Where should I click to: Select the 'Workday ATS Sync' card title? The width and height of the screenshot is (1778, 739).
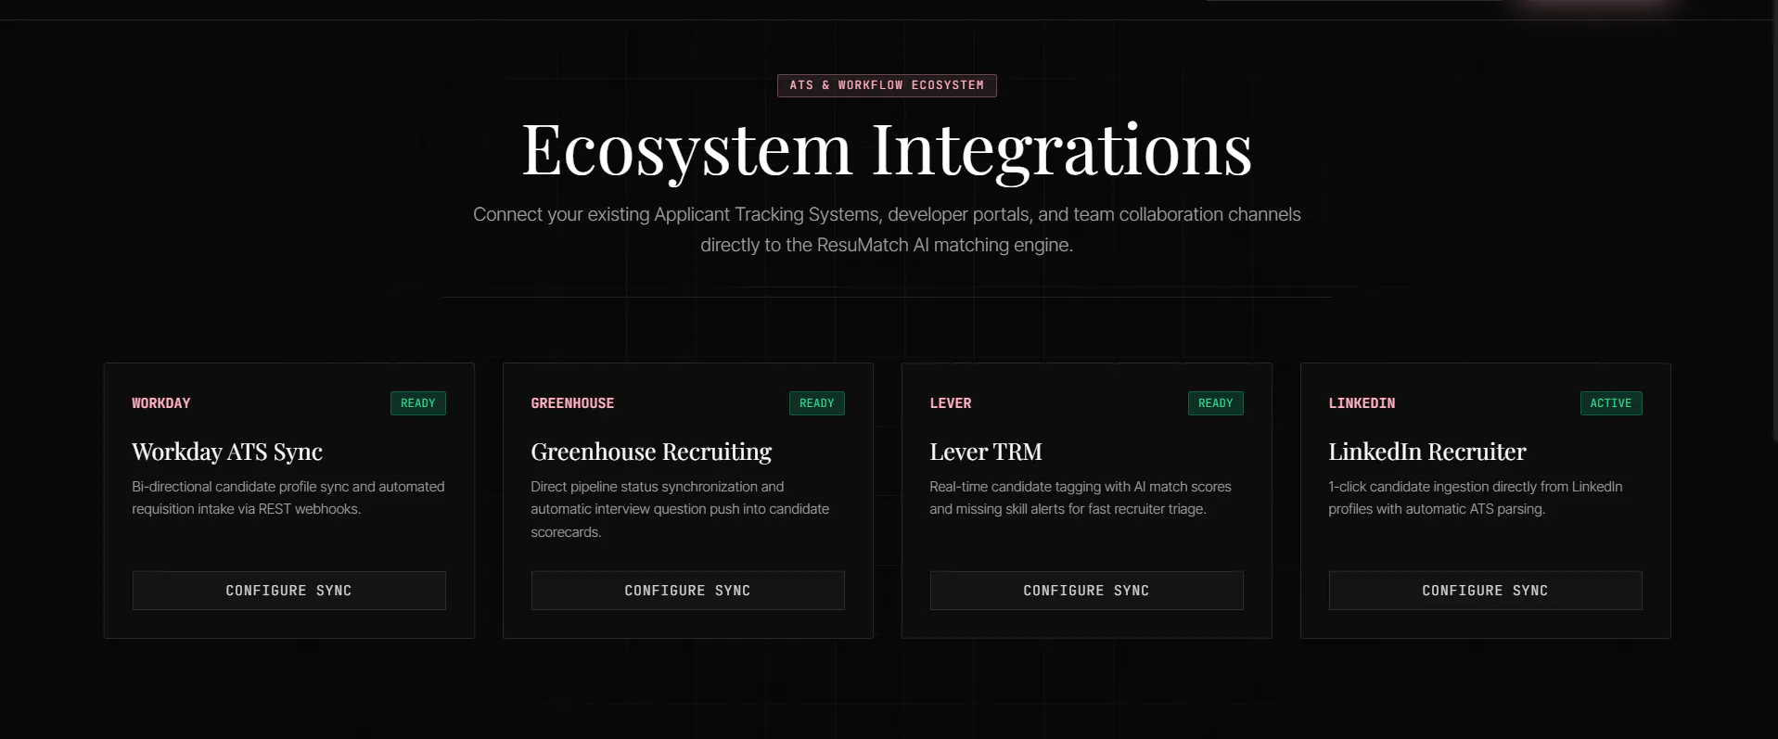click(x=227, y=452)
